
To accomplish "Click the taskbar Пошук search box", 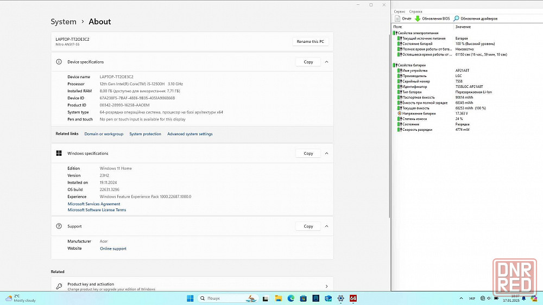I will point(228,298).
